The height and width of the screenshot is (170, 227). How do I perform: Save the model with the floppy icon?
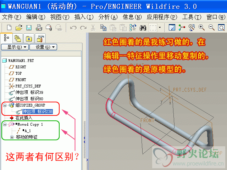tap(29, 28)
